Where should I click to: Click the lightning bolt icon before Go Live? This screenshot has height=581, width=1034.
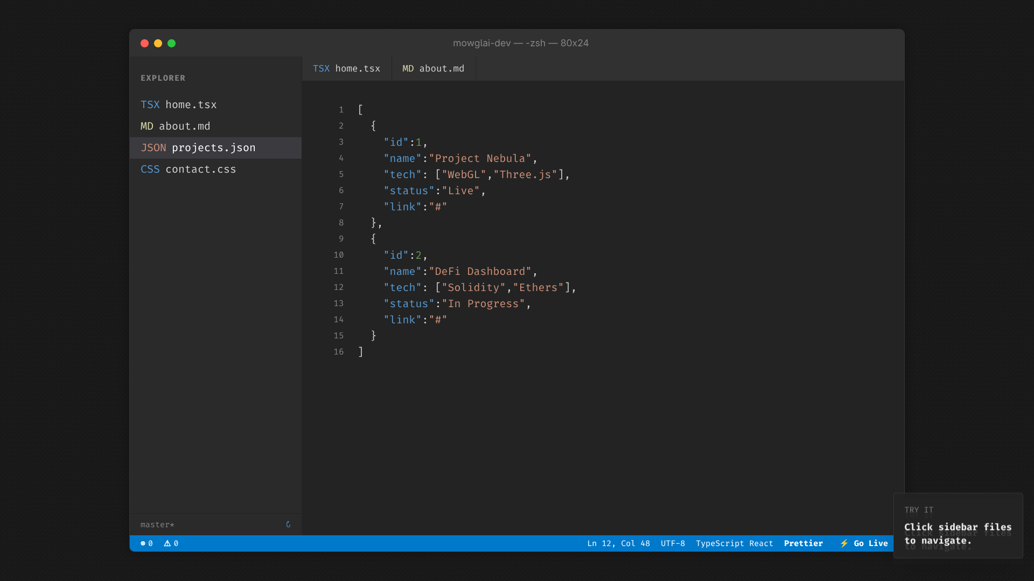[844, 543]
